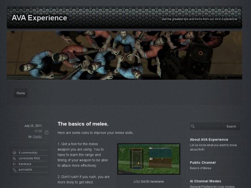Click the clock icon beside the post time

(x=46, y=132)
